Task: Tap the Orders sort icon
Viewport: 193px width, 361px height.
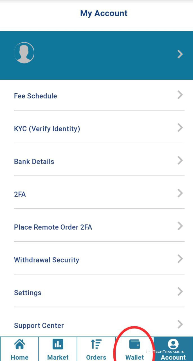Action: [96, 344]
